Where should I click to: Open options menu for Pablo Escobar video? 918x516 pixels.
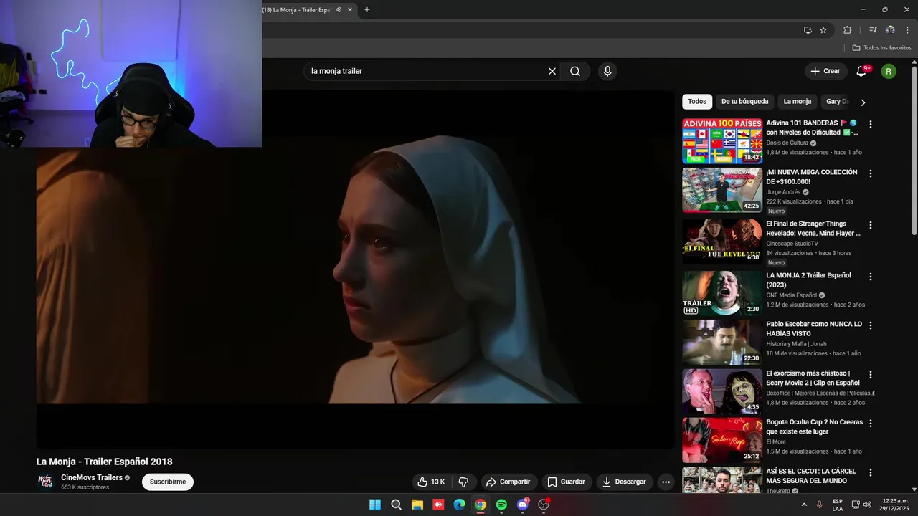[x=871, y=325]
